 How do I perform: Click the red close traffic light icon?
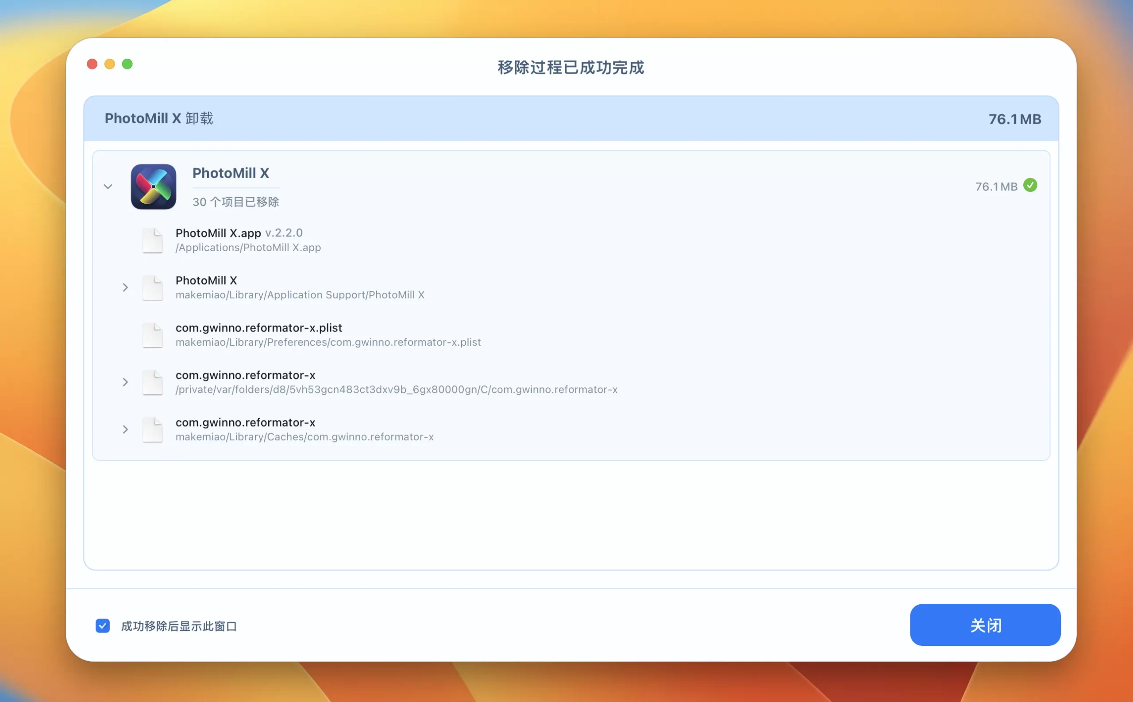click(x=92, y=64)
